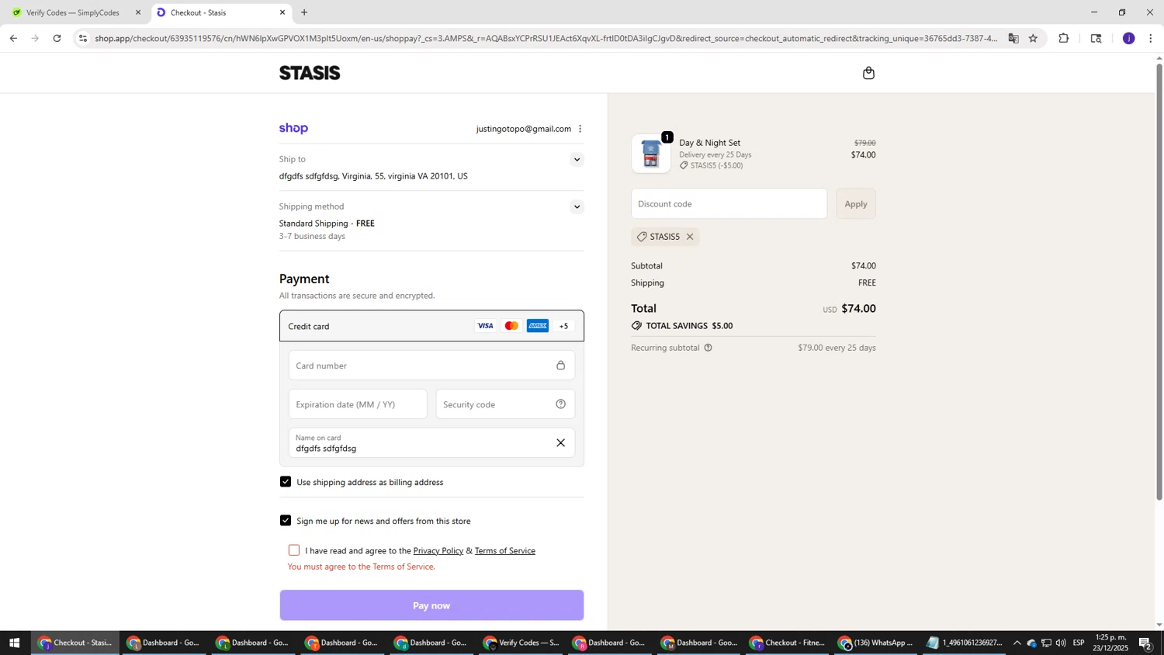
Task: Click the STASIS store logo
Action: (x=310, y=73)
